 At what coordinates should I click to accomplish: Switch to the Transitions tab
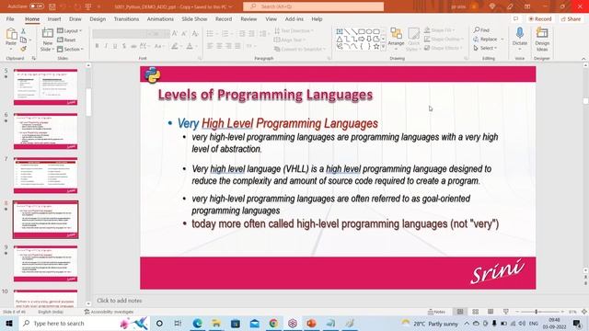126,19
